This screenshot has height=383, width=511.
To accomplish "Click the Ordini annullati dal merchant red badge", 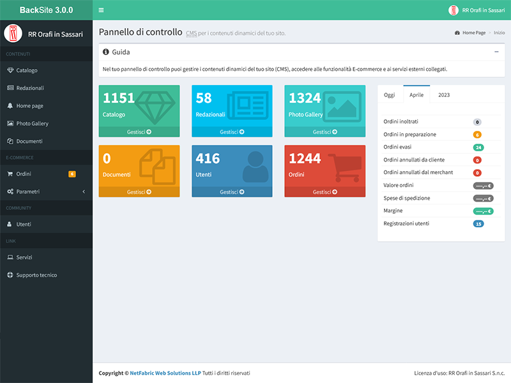I will 477,173.
